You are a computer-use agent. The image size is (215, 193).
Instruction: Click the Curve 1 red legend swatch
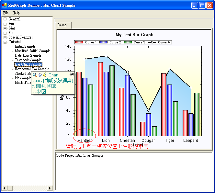(x=79, y=42)
